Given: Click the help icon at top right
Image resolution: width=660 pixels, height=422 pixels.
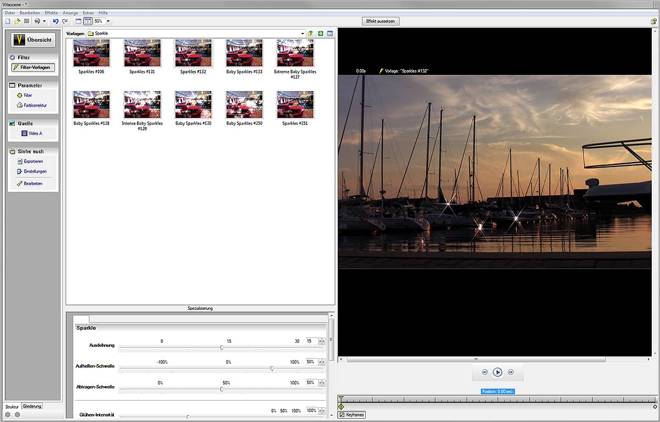Looking at the screenshot, I should (x=653, y=21).
